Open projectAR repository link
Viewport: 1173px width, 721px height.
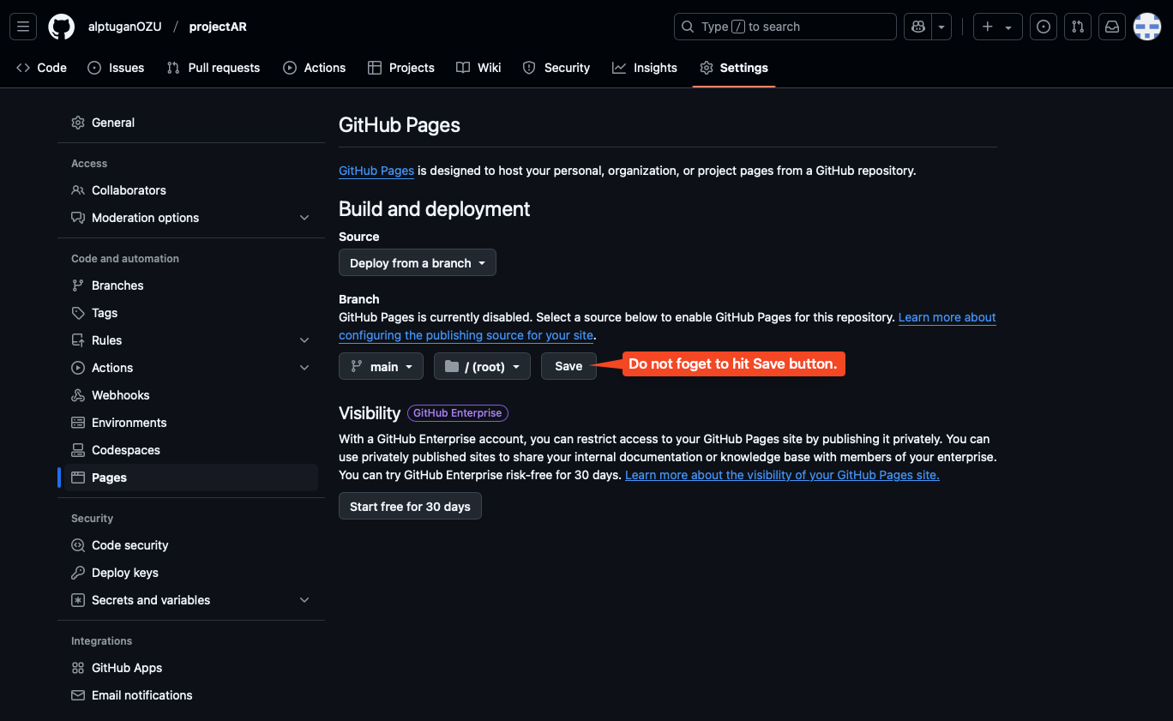click(x=218, y=27)
